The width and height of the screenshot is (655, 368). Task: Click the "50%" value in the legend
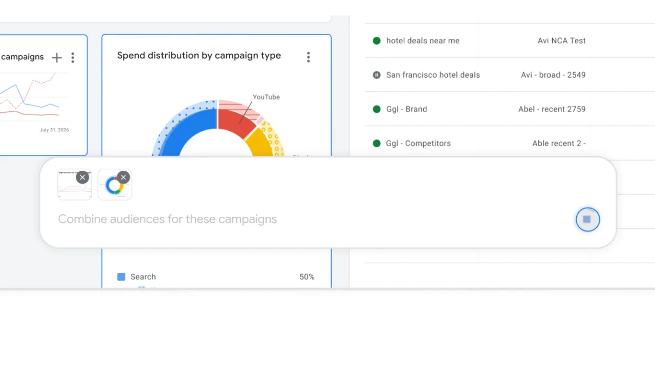pos(307,277)
